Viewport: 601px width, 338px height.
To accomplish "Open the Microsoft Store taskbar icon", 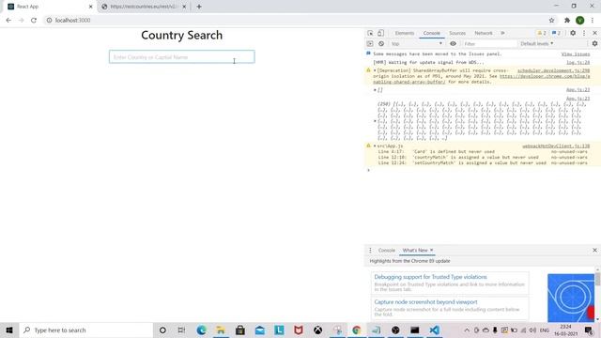I will click(240, 330).
